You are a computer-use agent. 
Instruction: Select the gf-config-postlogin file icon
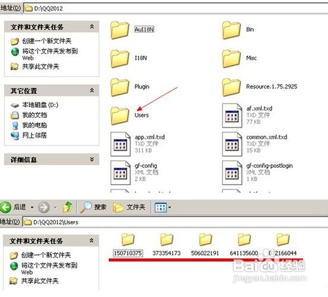pos(232,173)
